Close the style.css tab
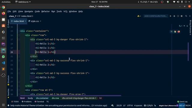 40,21
